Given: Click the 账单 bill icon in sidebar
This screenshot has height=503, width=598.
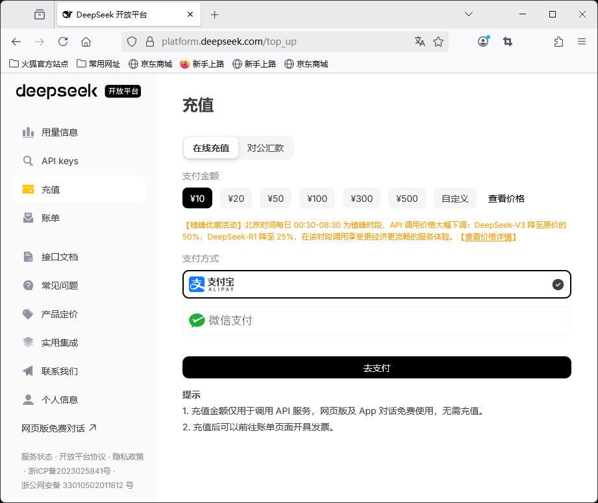Looking at the screenshot, I should tap(28, 218).
